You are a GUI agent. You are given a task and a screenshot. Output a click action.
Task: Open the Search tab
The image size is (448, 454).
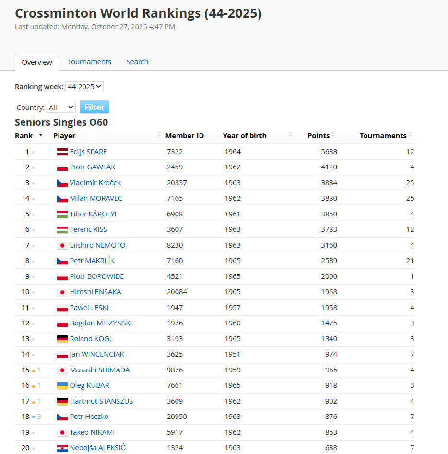point(137,62)
